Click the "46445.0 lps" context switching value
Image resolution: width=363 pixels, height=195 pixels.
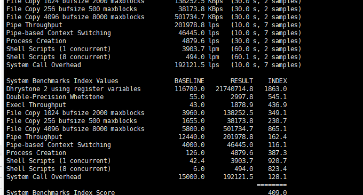point(199,33)
